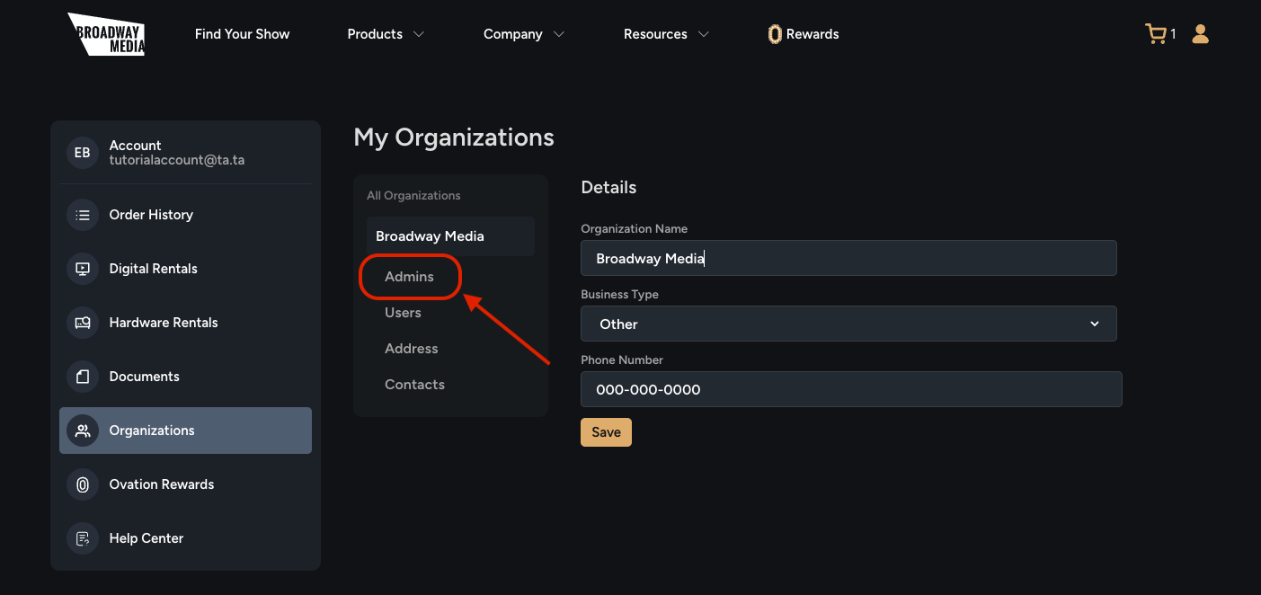Click the Organizations people icon
The width and height of the screenshot is (1261, 595).
click(82, 430)
